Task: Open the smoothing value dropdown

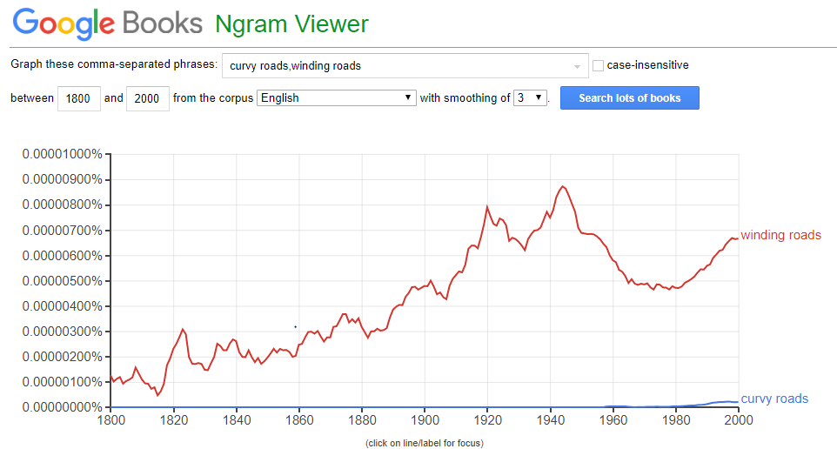Action: [x=530, y=98]
